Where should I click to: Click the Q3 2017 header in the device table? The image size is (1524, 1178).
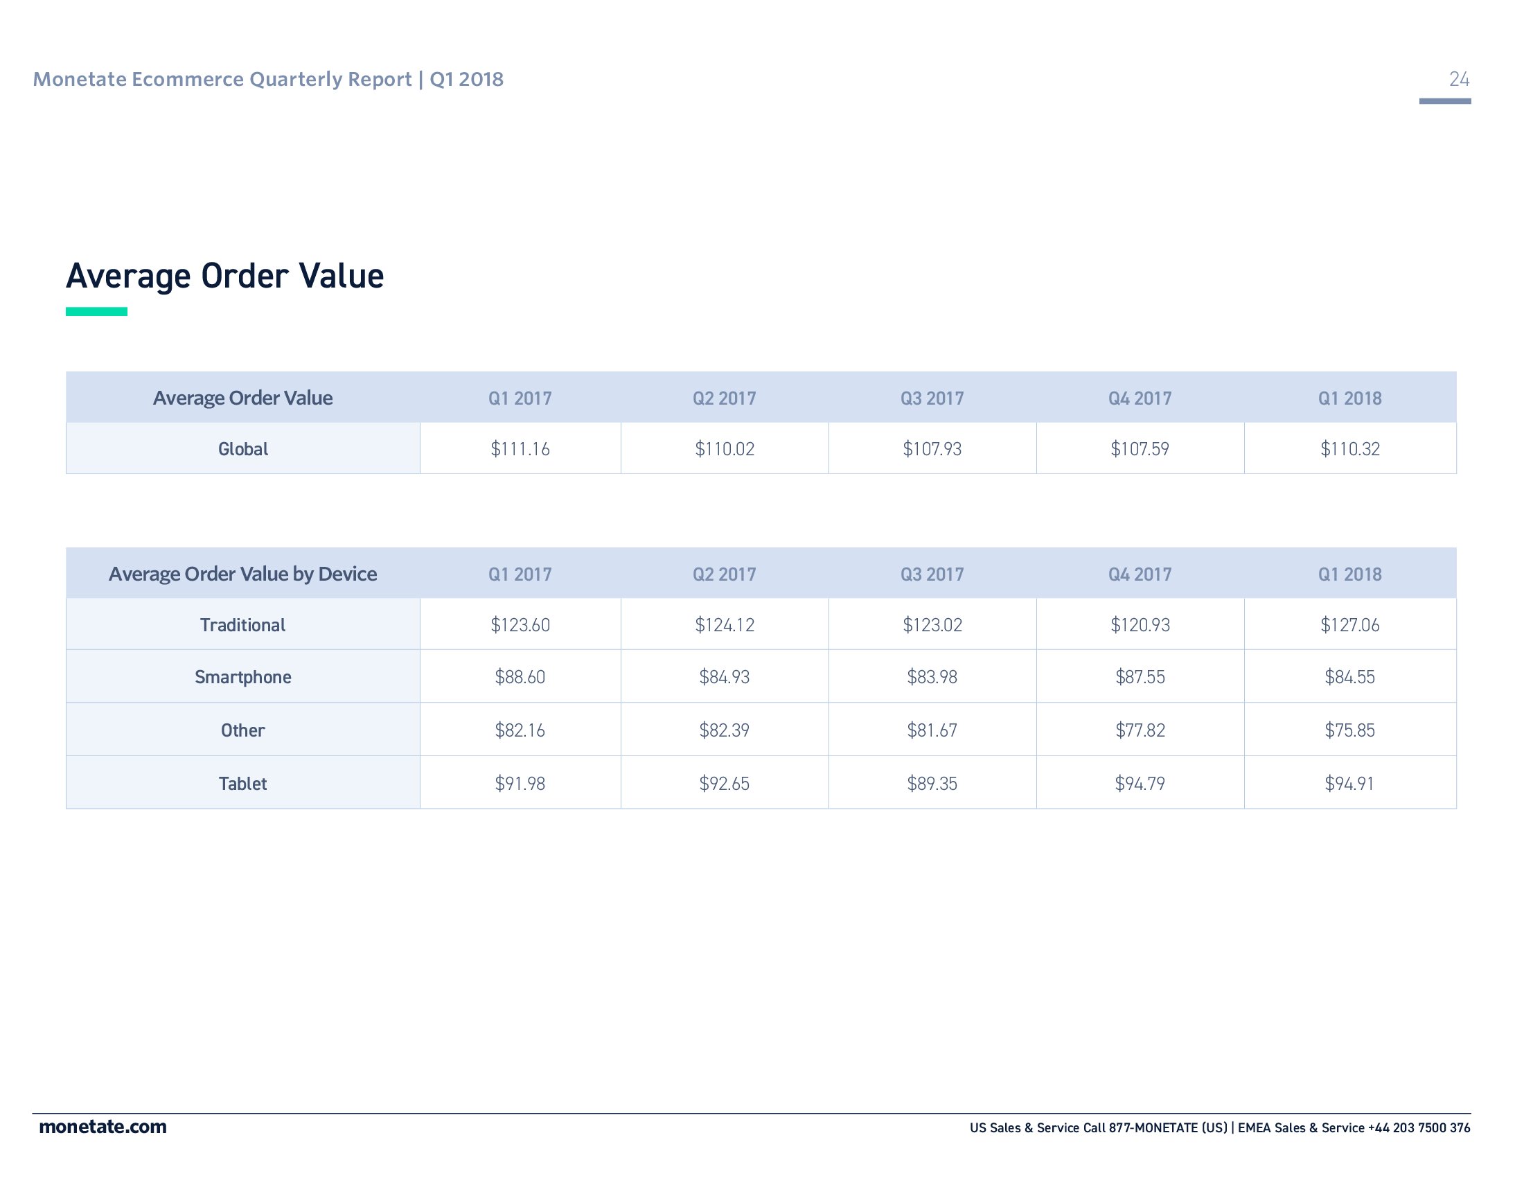click(932, 574)
